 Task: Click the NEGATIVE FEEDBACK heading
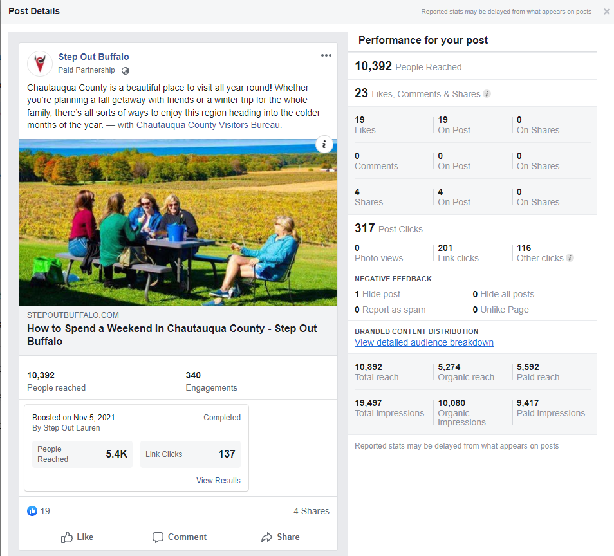click(x=393, y=279)
